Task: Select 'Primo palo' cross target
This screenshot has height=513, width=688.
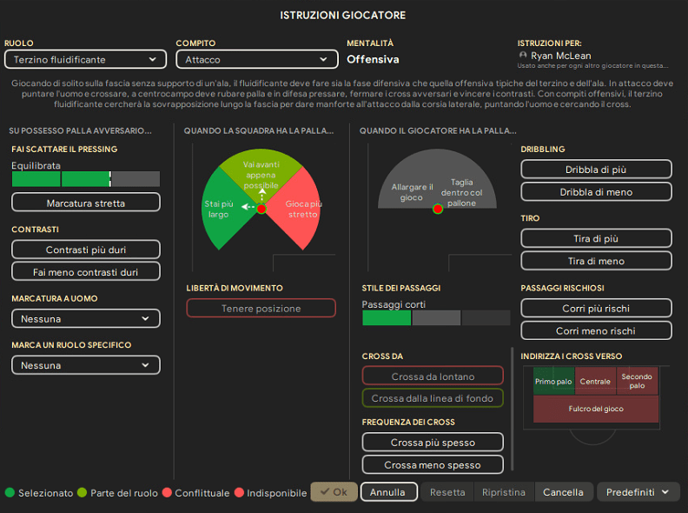Action: point(553,381)
